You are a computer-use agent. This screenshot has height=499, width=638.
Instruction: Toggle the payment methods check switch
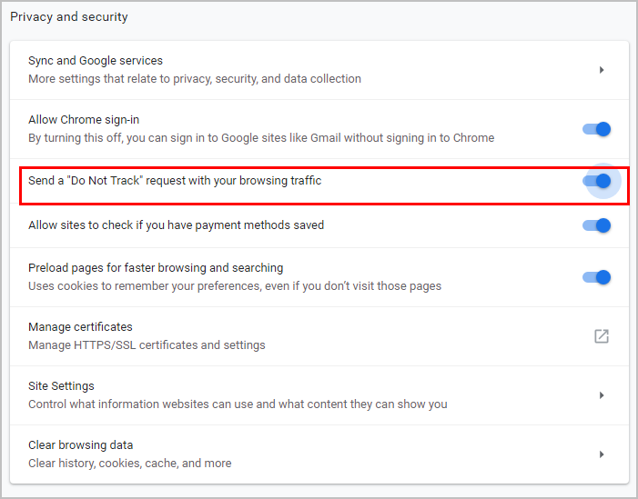[597, 225]
